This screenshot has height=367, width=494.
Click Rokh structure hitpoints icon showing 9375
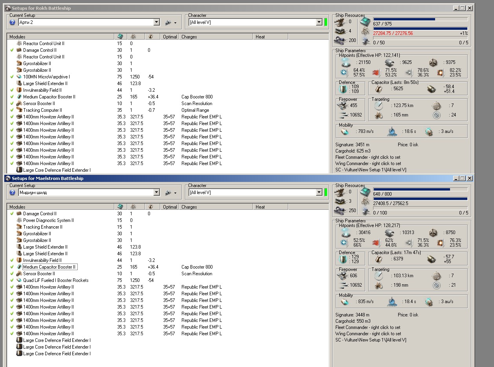coord(433,62)
